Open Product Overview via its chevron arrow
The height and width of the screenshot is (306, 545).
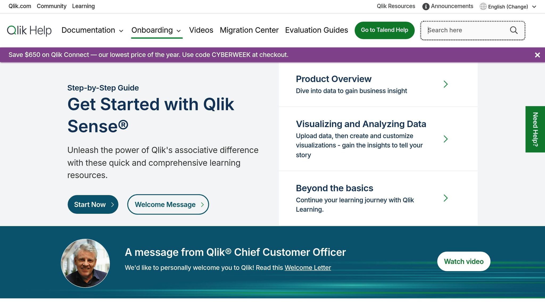[446, 84]
